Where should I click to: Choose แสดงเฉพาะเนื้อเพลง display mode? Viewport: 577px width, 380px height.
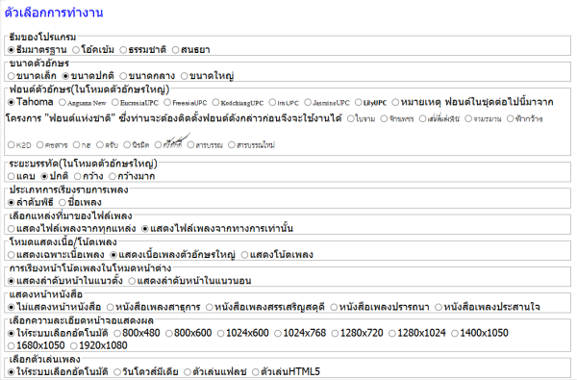click(12, 255)
